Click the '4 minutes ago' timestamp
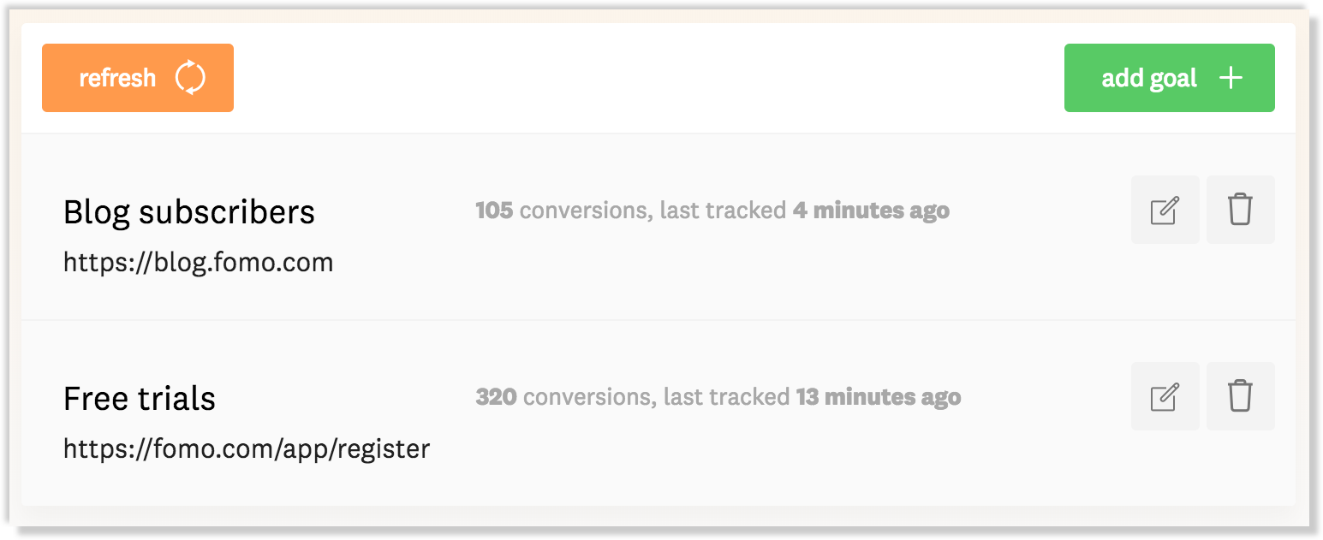 click(x=871, y=211)
